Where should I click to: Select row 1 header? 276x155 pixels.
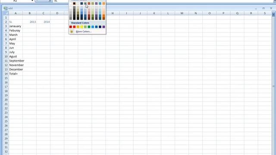pos(6,18)
